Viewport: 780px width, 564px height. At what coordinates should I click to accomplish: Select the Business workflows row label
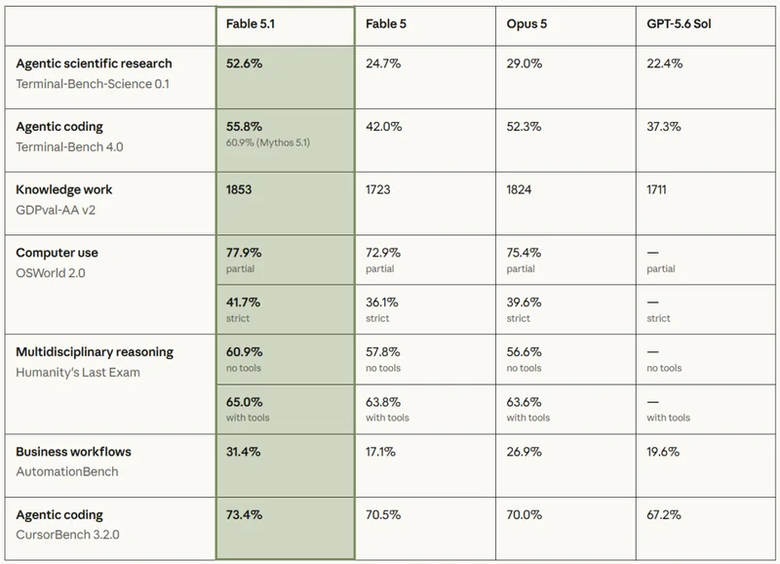[73, 452]
